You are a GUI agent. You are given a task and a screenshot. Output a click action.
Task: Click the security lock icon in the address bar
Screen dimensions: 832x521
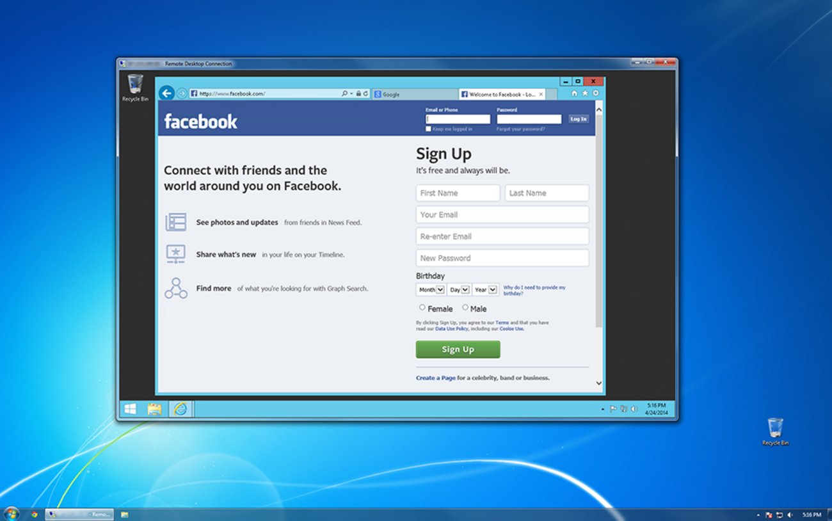pos(358,93)
